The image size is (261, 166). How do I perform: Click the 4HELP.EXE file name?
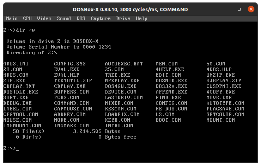[x=170, y=69]
